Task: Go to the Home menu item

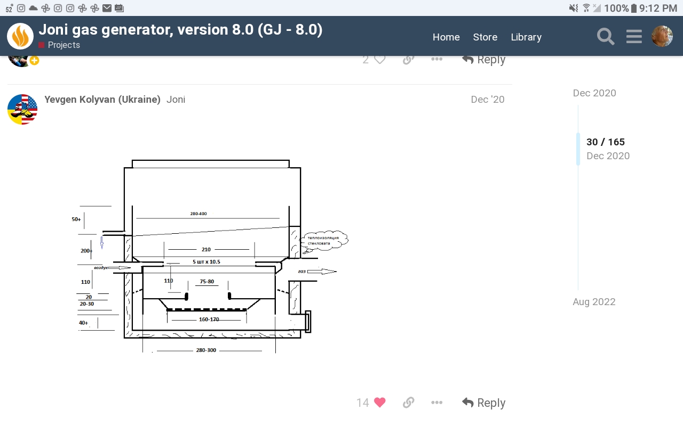Action: 446,37
